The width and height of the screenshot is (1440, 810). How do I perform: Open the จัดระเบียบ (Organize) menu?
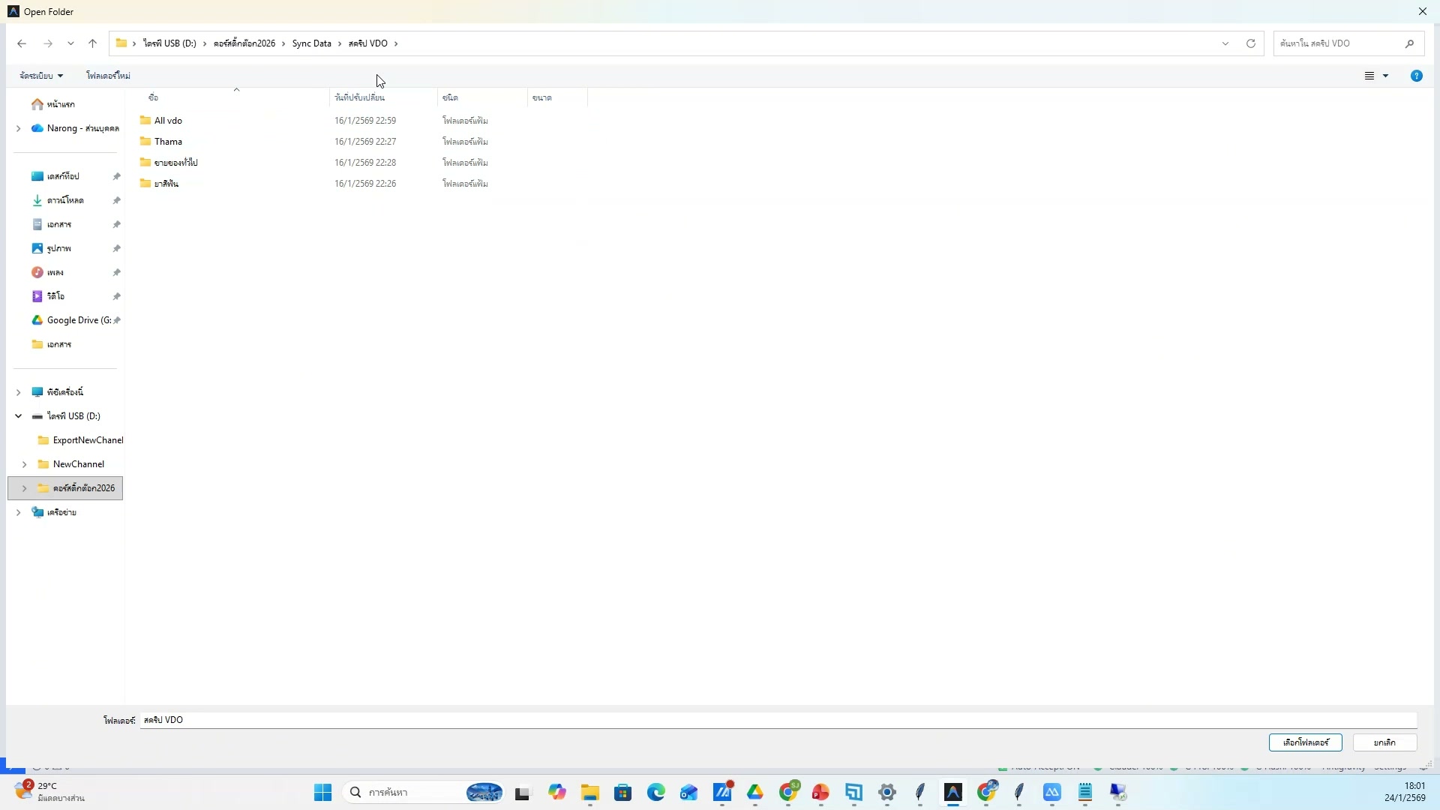[x=40, y=75]
